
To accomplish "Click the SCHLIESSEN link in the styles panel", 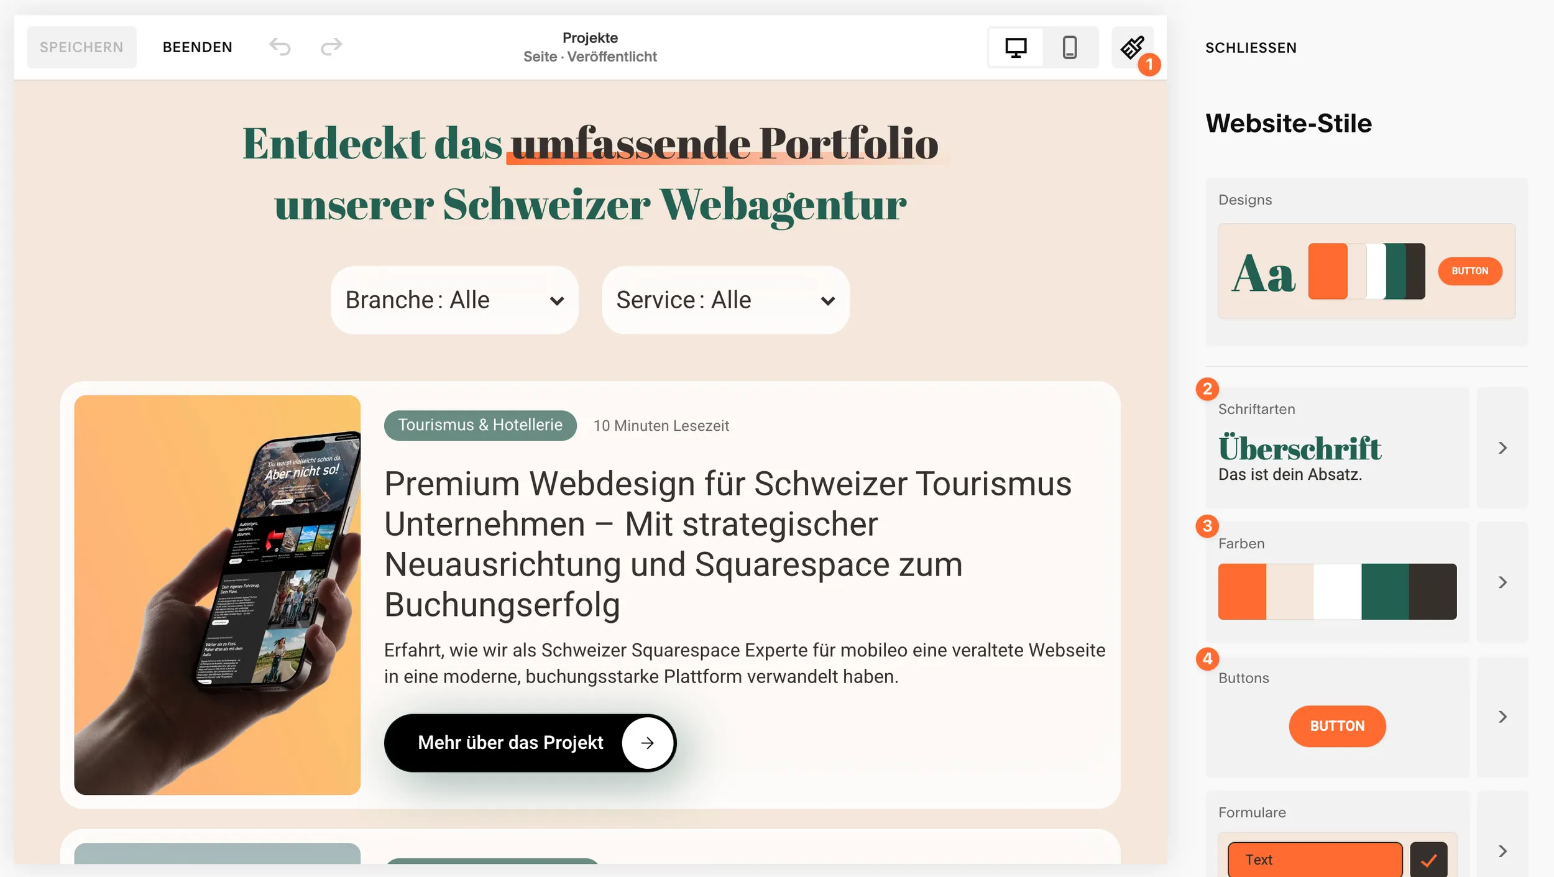I will point(1250,47).
